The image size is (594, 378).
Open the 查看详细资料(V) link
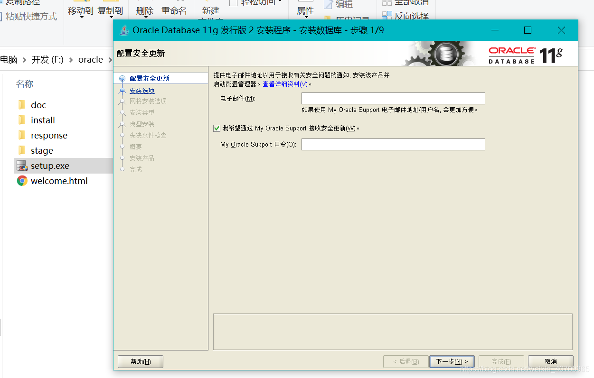[285, 84]
